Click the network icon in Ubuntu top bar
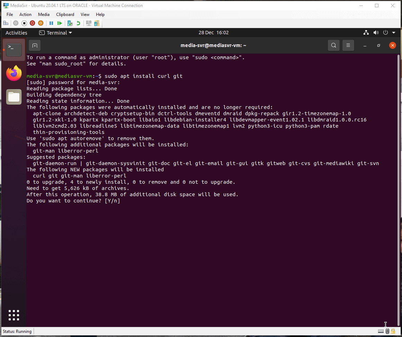Screen dimensions: 402x337 click(x=366, y=33)
